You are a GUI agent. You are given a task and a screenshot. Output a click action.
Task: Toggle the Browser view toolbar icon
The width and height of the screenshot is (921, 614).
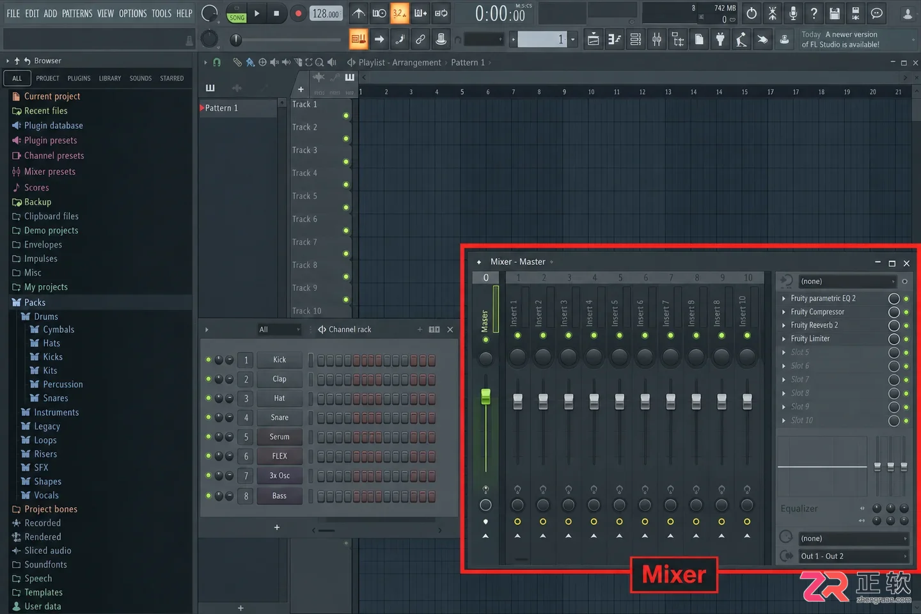click(x=678, y=40)
